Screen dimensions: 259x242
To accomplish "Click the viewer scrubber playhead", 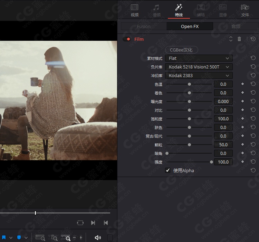I will (35, 213).
